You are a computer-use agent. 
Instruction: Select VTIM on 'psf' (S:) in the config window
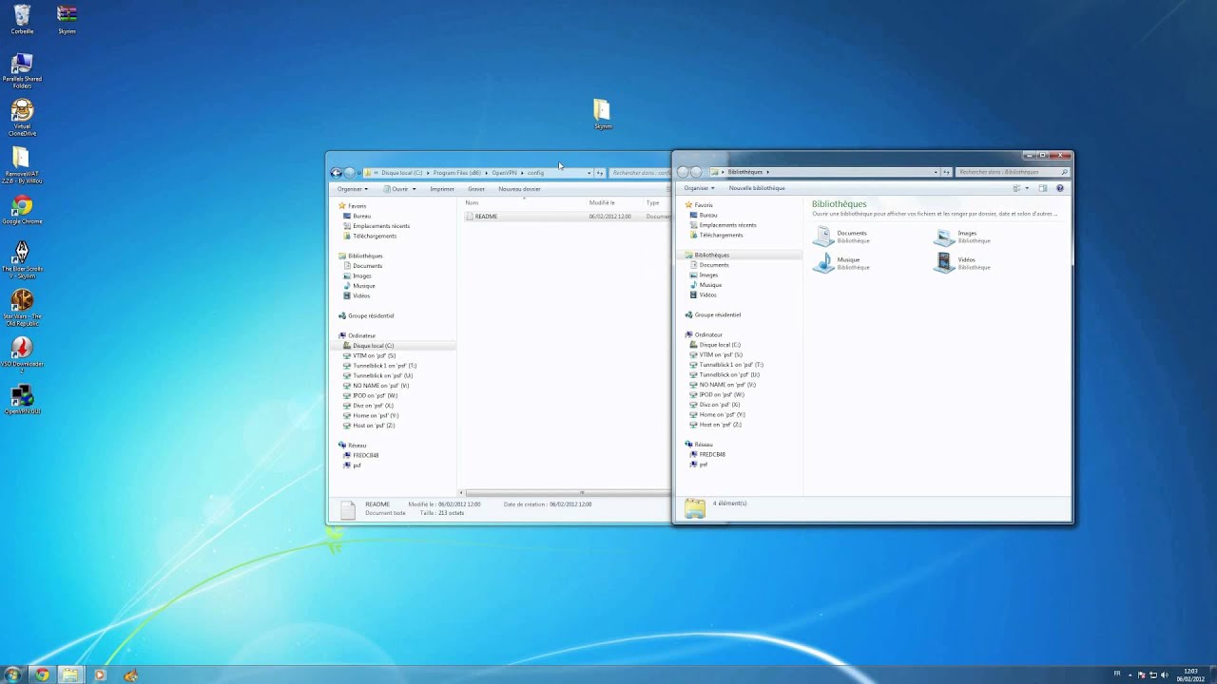point(369,355)
